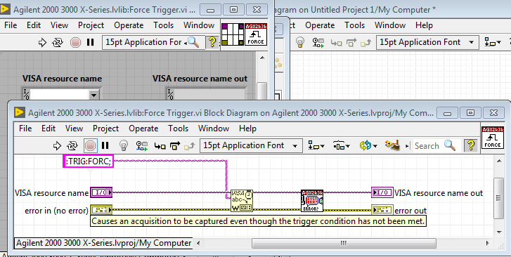Toggle Context Help question mark button

[x=471, y=145]
